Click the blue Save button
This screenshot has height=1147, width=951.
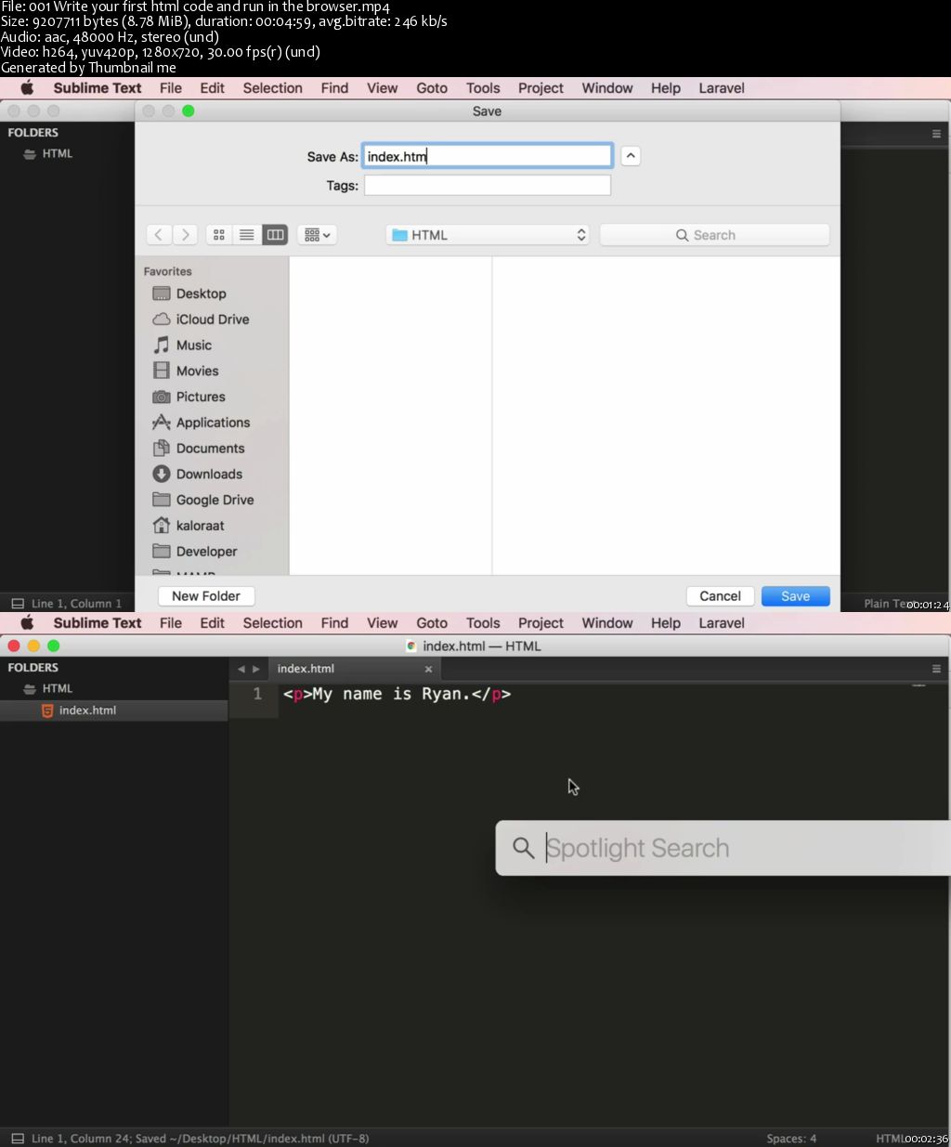795,596
